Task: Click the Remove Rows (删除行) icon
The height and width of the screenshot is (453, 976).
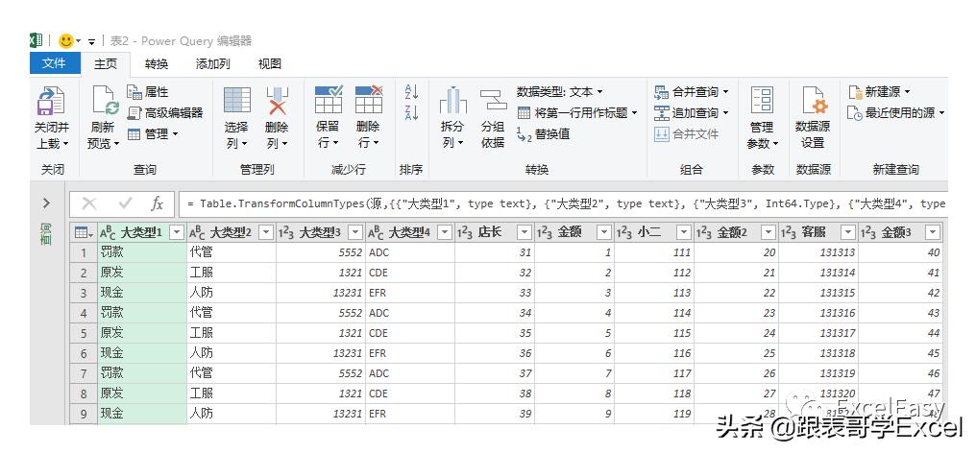Action: click(x=369, y=100)
